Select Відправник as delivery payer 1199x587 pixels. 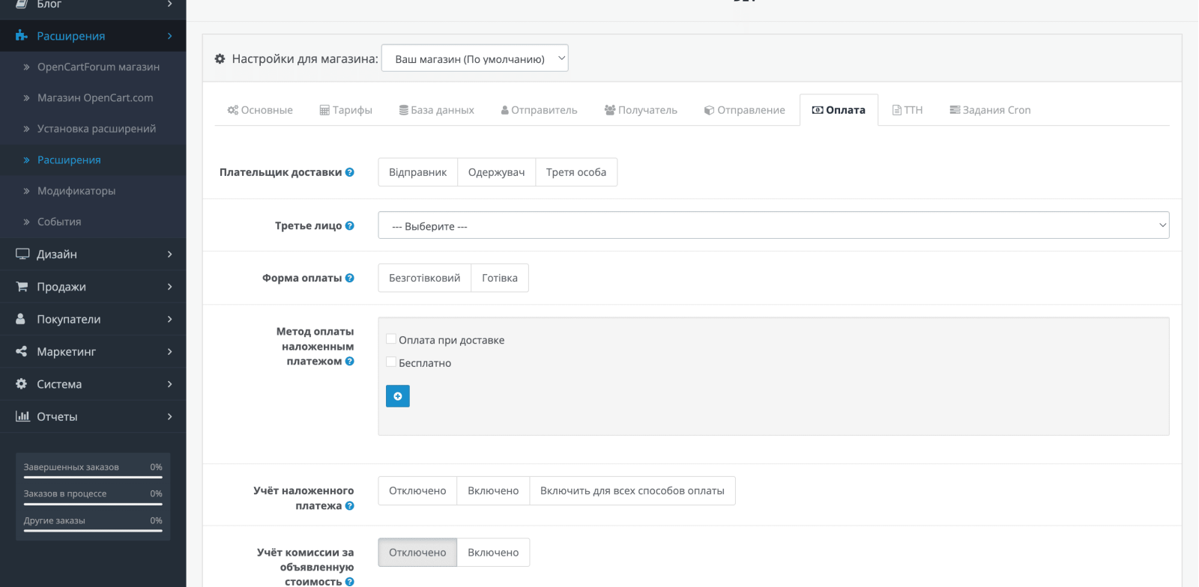(418, 172)
